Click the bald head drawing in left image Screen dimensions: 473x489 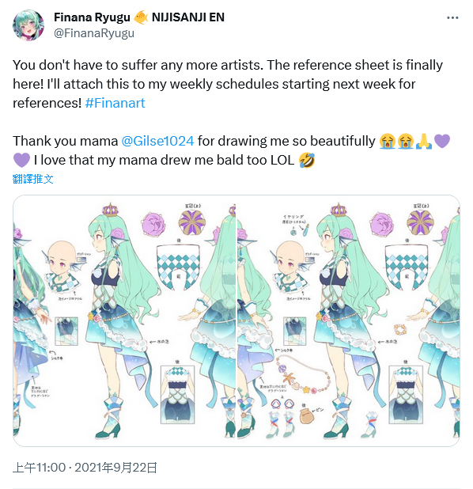pyautogui.click(x=62, y=256)
